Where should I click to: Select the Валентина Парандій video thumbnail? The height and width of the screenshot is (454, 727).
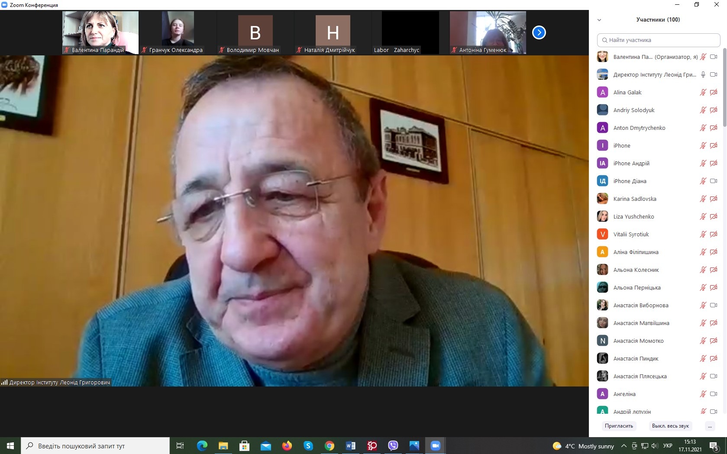[x=100, y=32]
